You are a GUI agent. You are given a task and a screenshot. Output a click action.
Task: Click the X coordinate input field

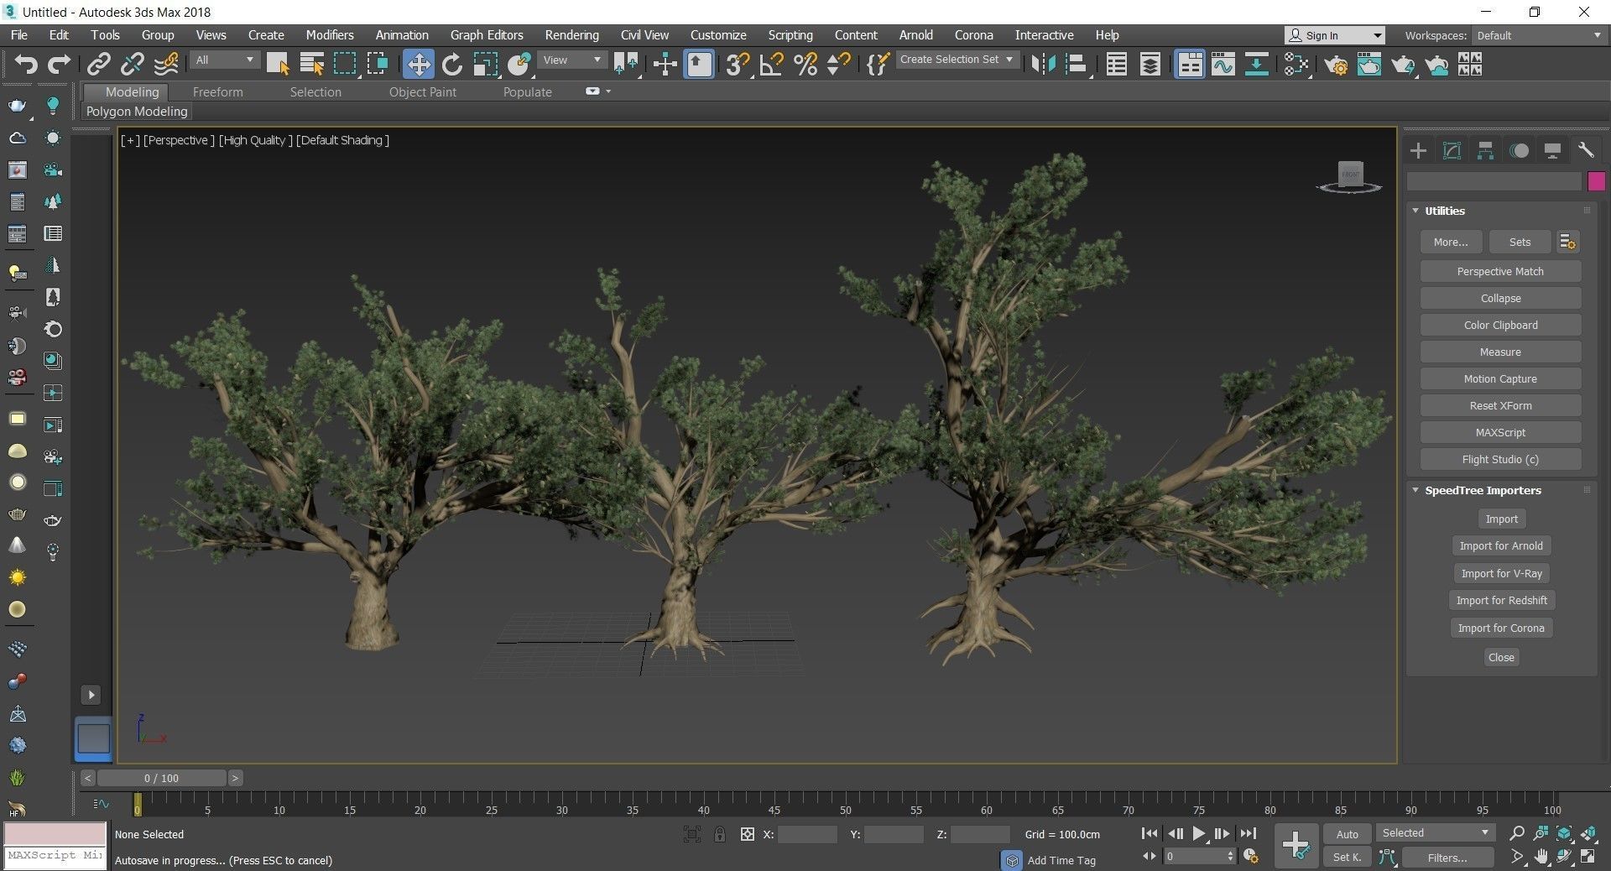coord(807,834)
